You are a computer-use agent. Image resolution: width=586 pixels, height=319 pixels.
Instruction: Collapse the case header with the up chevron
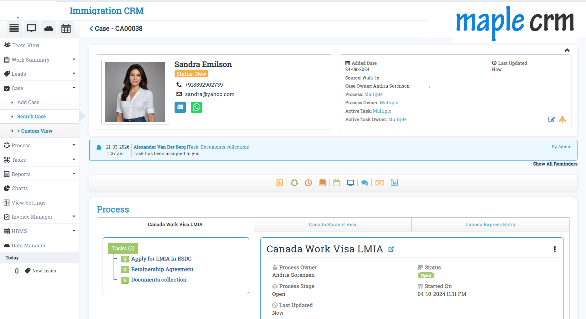click(x=567, y=50)
